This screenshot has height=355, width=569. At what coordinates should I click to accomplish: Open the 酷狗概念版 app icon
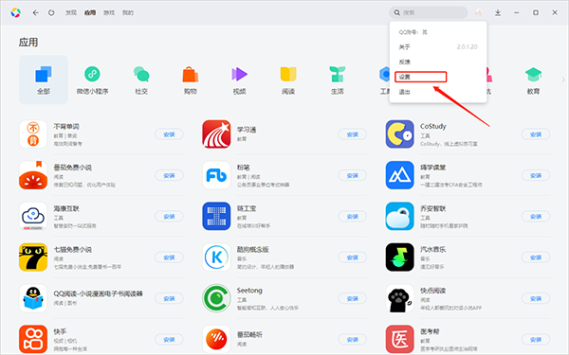pyautogui.click(x=216, y=257)
